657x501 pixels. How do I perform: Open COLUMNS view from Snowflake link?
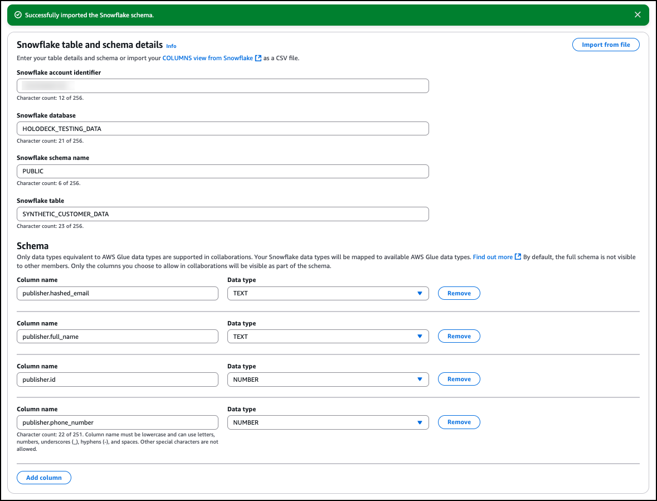(x=207, y=58)
